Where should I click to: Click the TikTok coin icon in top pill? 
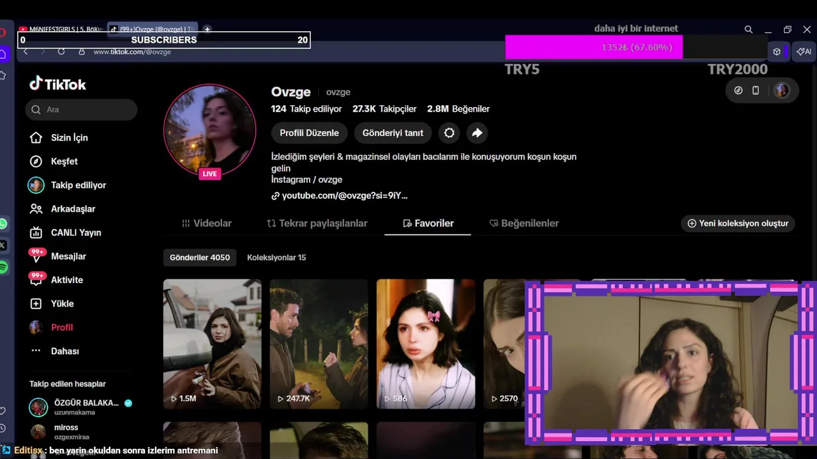738,91
